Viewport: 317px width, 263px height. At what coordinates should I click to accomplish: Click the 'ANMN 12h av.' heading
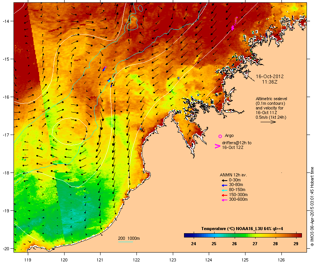click(233, 175)
